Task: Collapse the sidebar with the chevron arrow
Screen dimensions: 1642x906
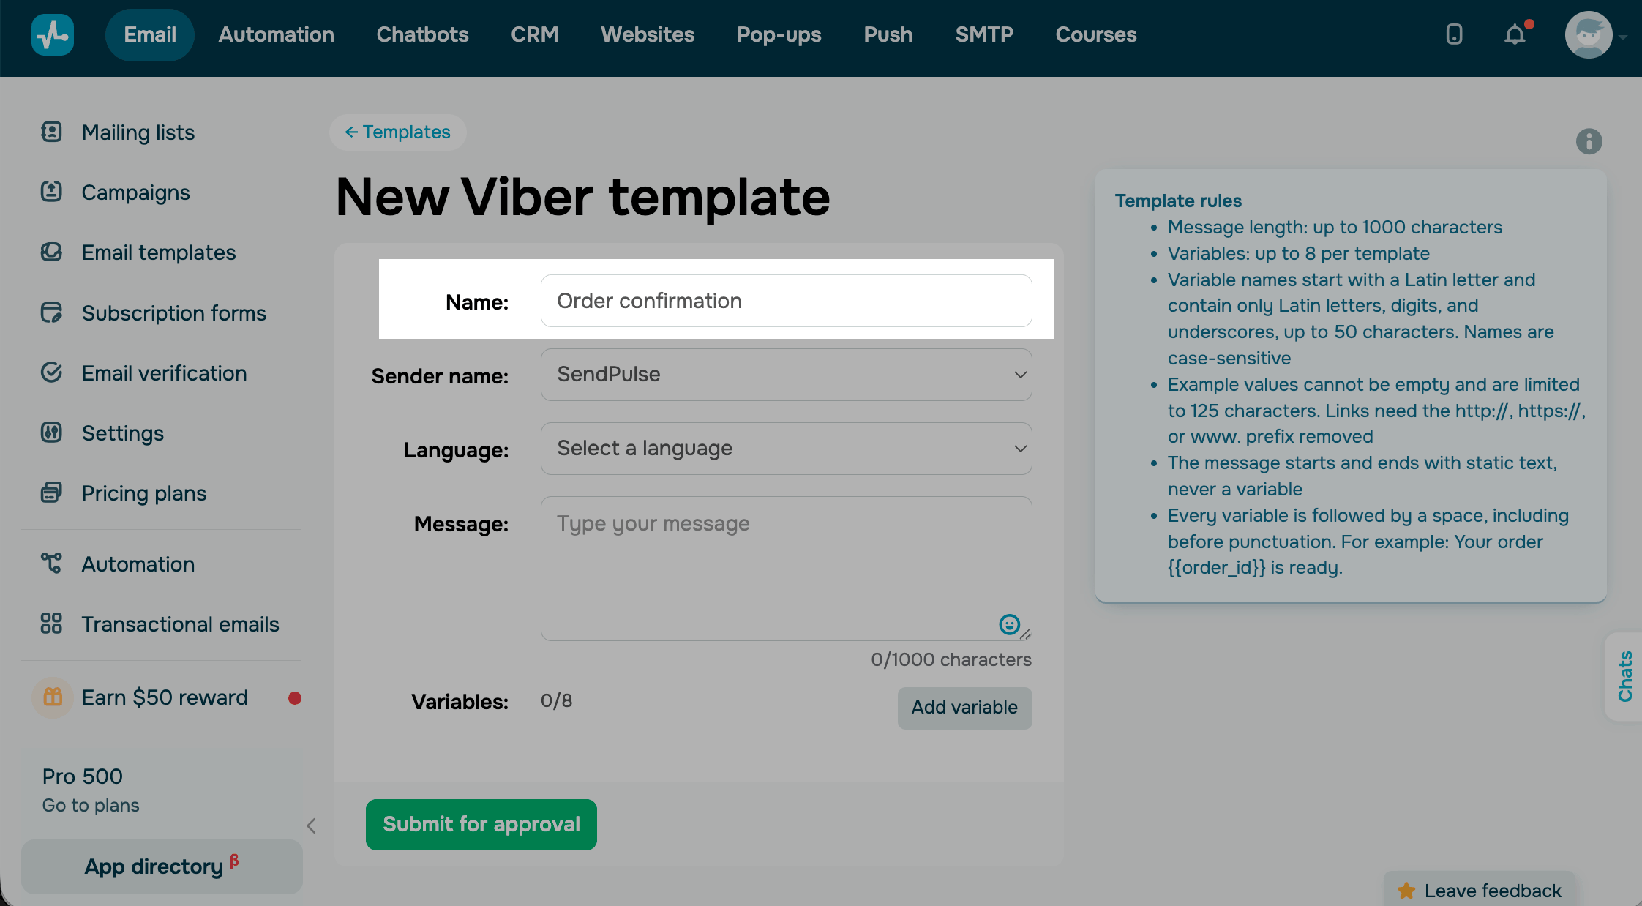Action: coord(312,825)
